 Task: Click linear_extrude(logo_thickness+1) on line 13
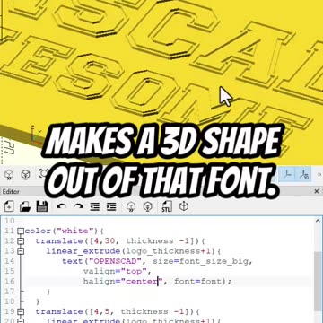coord(134,251)
